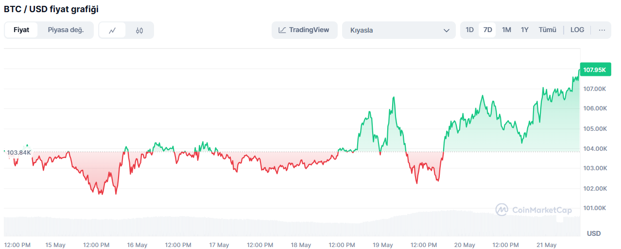Image resolution: width=621 pixels, height=249 pixels.
Task: Click the 16 May date label
Action: coord(137,245)
